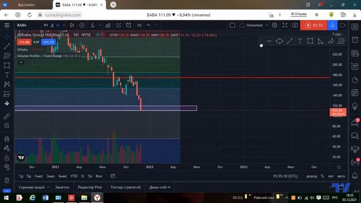Screen dimensions: 361x203
Task: Click the red 111.06 sell price button
Action: point(24,42)
